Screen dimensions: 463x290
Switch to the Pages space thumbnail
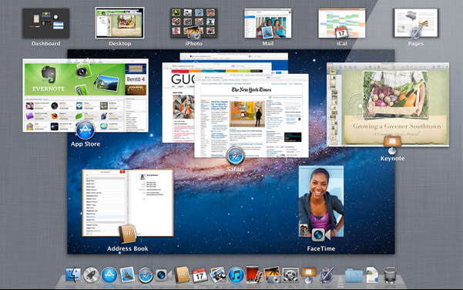pyautogui.click(x=416, y=23)
